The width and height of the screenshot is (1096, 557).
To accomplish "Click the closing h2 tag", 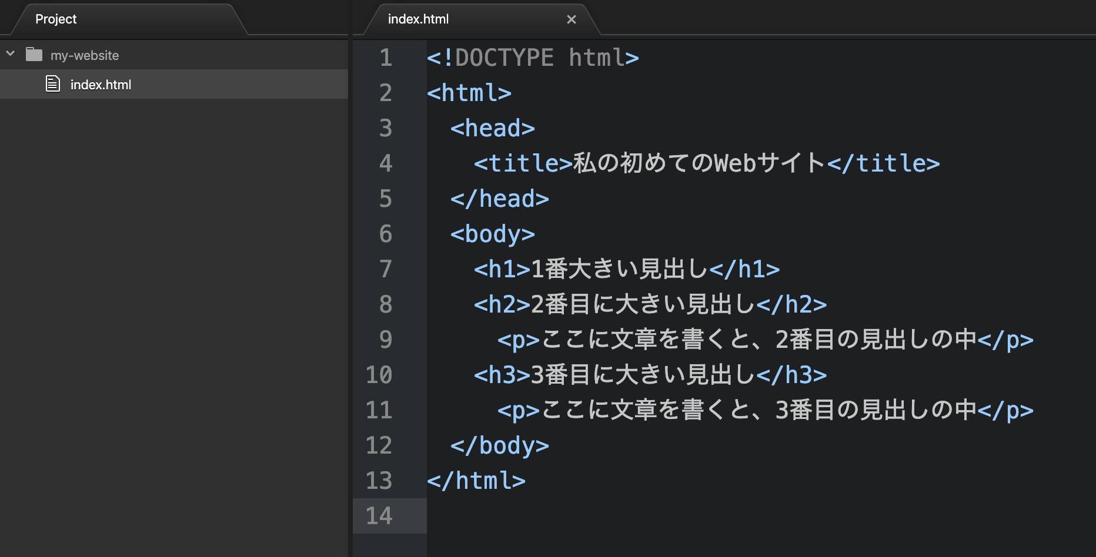I will [x=791, y=304].
